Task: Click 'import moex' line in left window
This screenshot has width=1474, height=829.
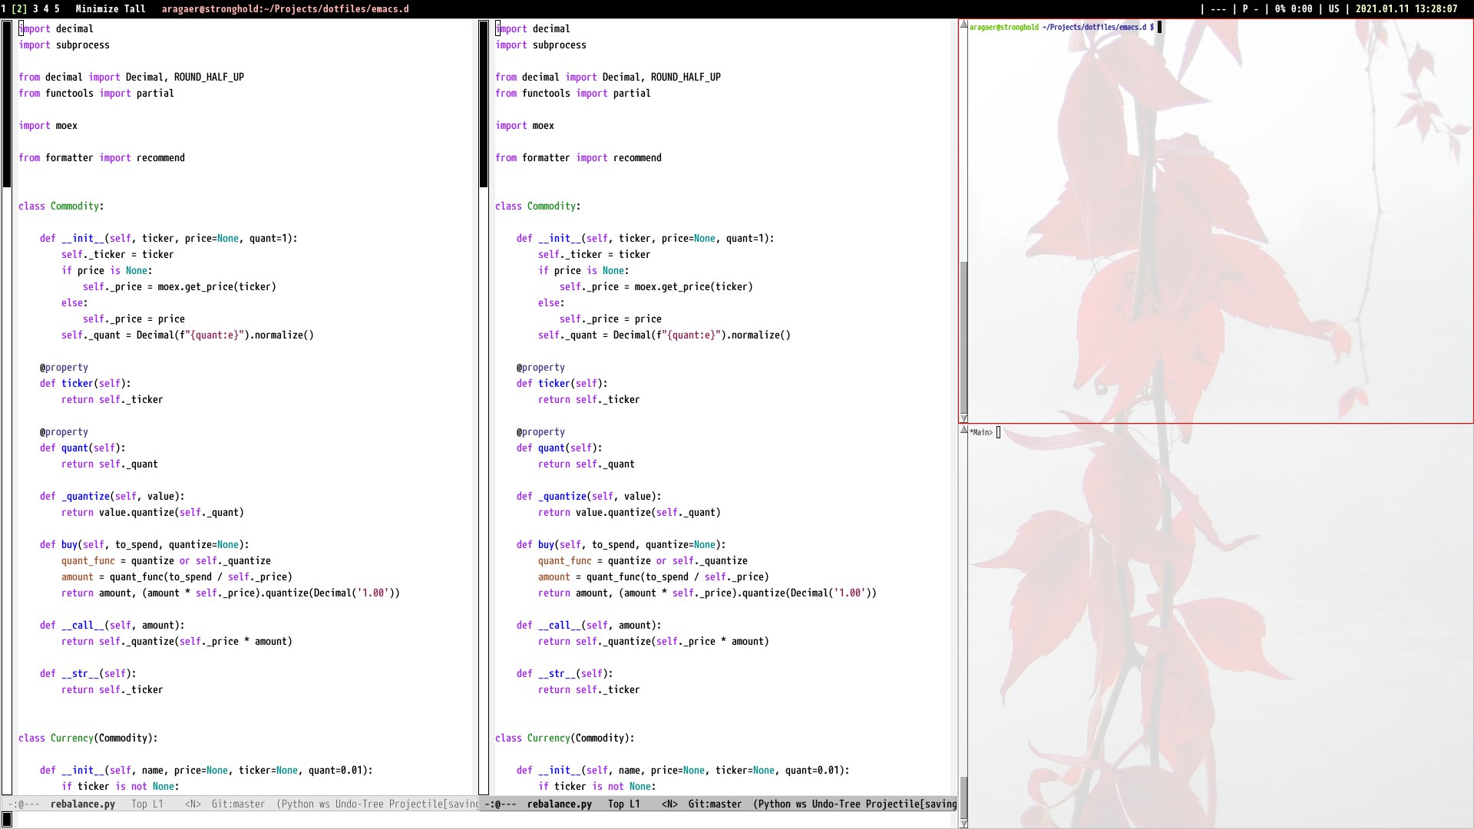Action: pos(48,125)
